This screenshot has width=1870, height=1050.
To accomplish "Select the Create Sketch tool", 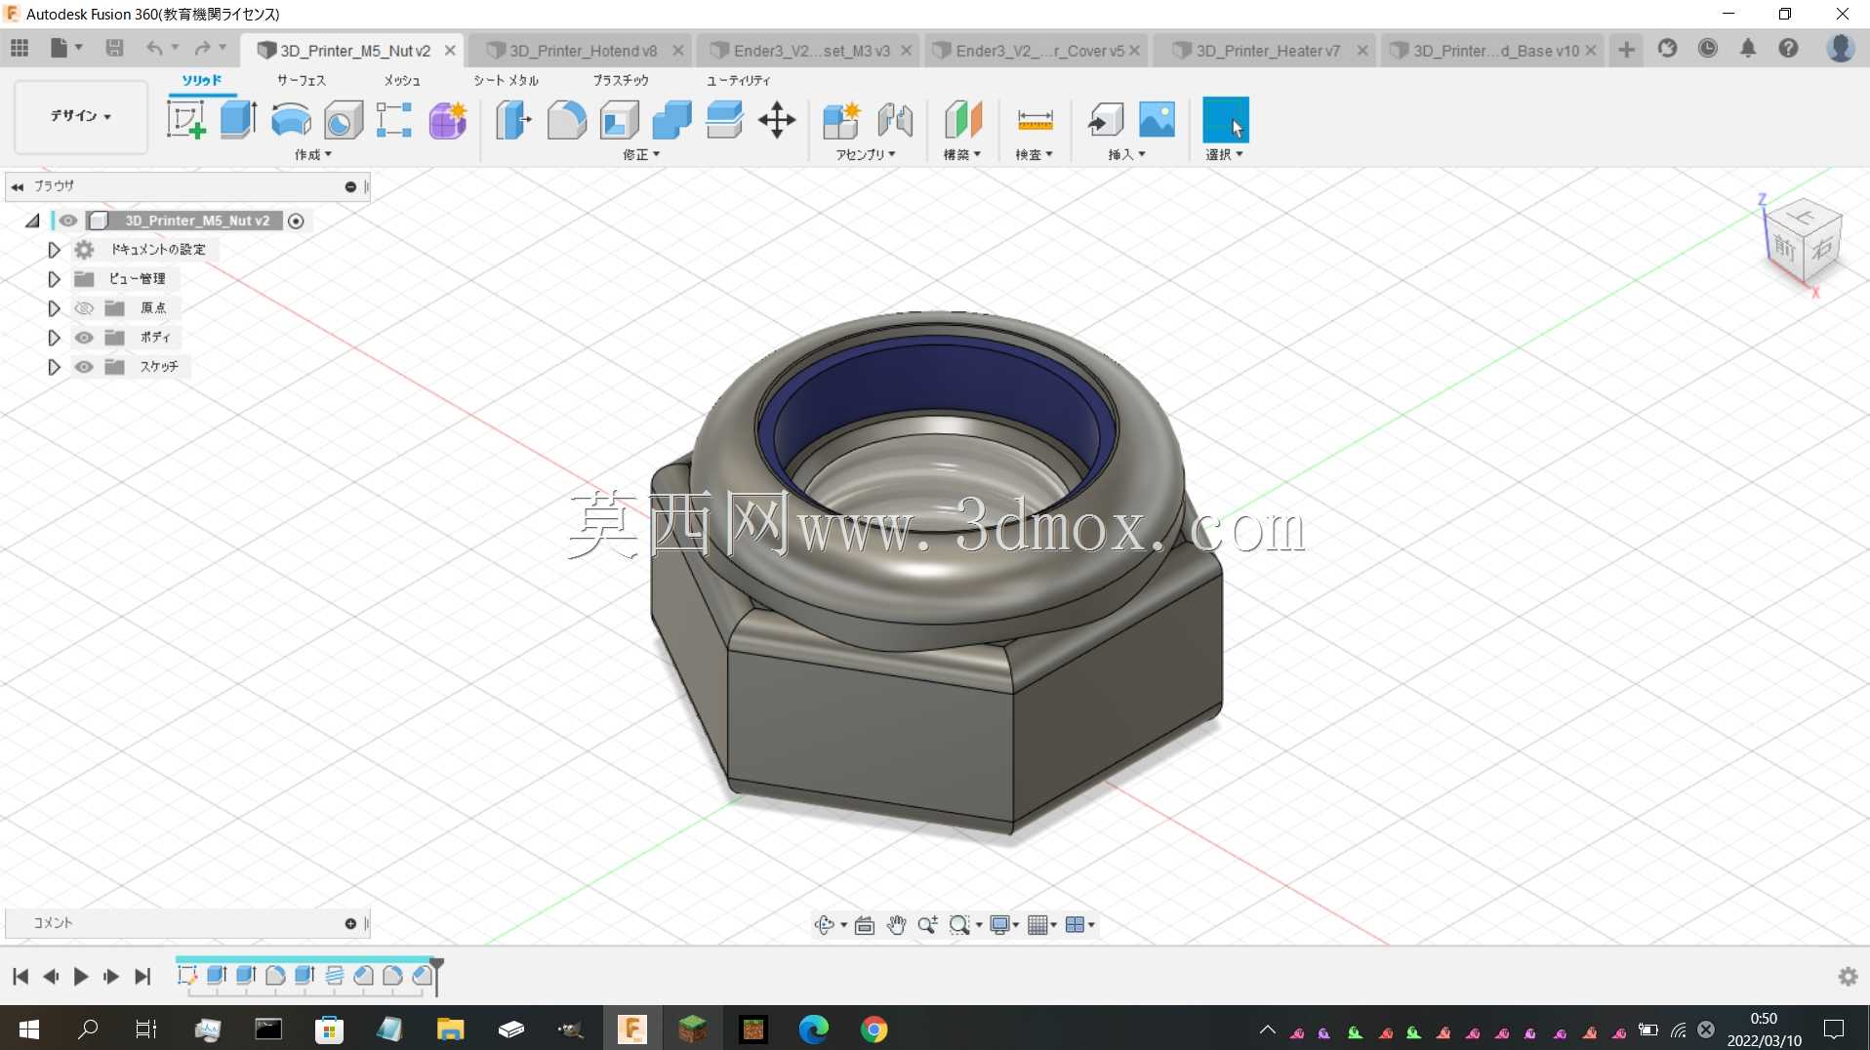I will [186, 120].
